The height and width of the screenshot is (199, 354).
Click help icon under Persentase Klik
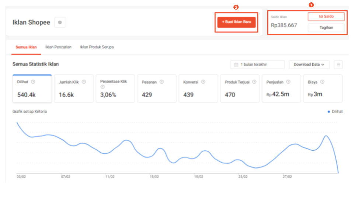(x=103, y=87)
